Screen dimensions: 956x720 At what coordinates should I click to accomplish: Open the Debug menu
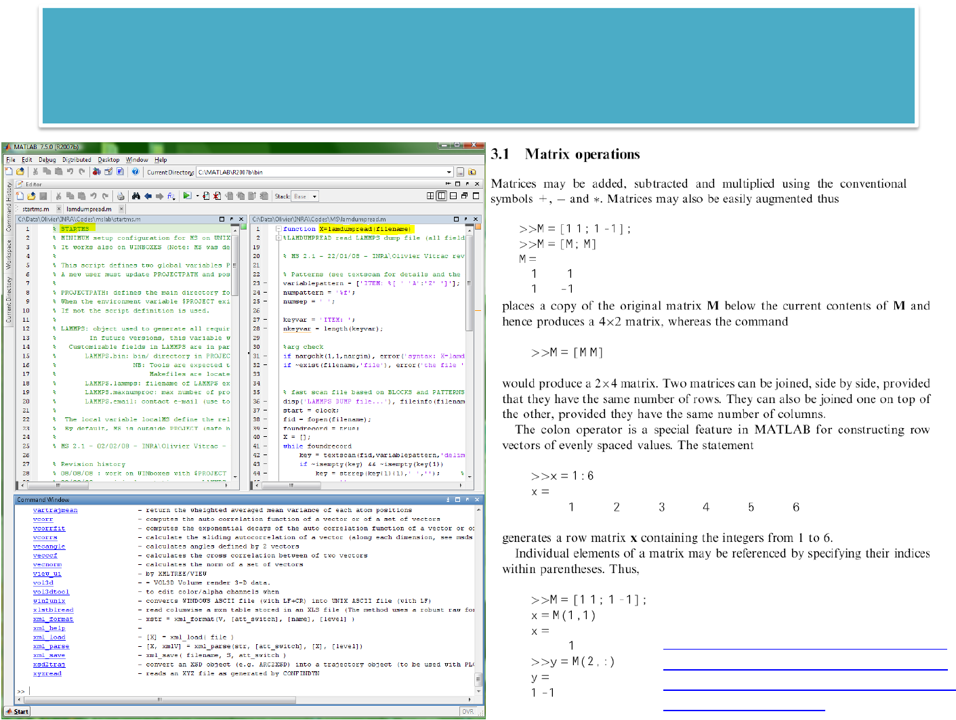47,160
